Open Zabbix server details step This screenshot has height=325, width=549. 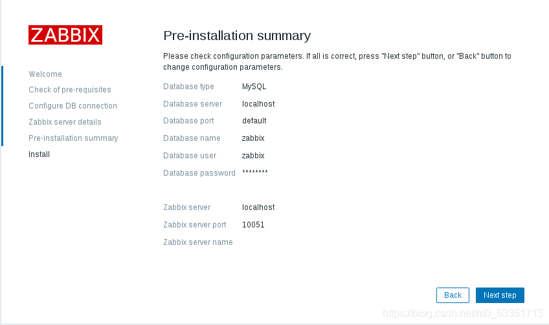[x=65, y=122]
